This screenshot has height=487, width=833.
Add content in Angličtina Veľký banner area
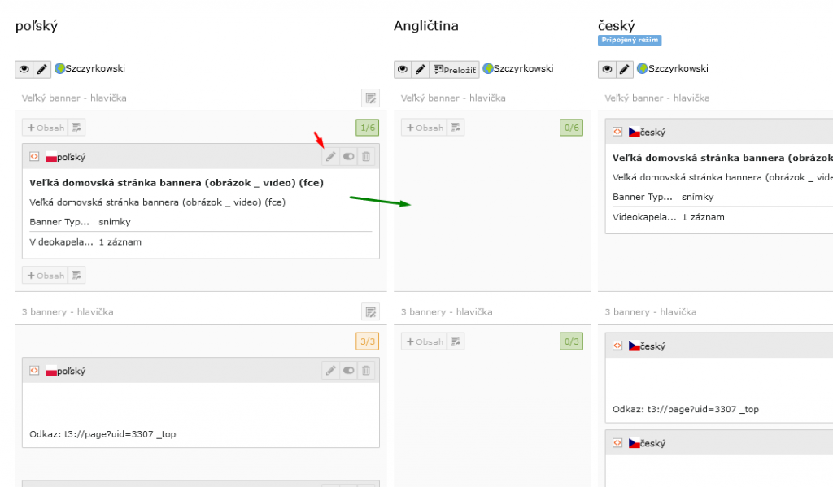point(424,128)
